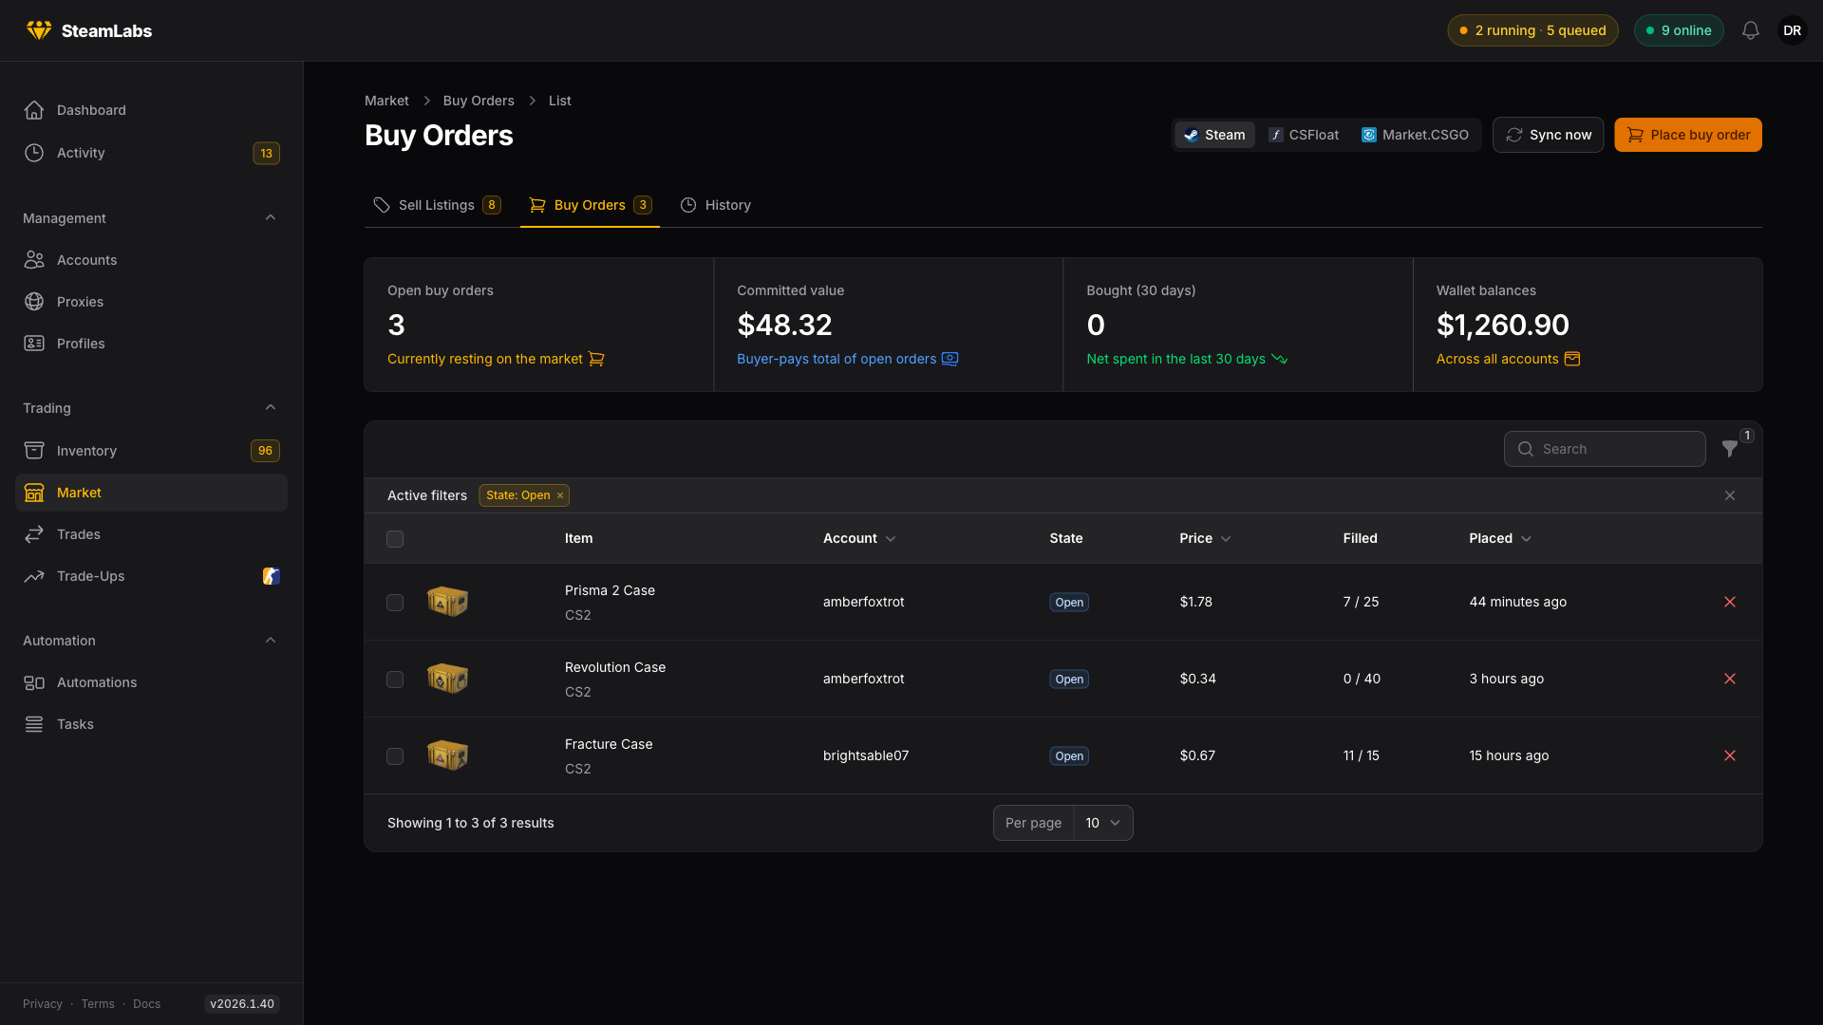Click the Trade-Ups trend arrow icon
The height and width of the screenshot is (1025, 1823).
coord(34,576)
